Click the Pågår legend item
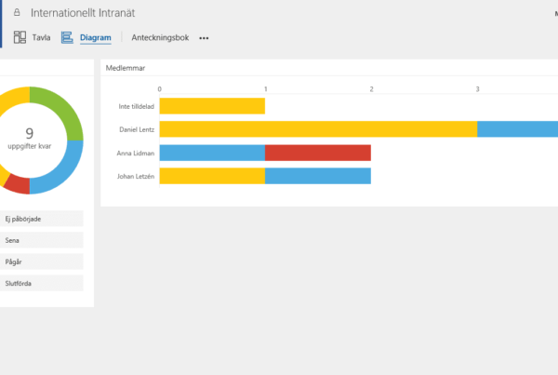 pyautogui.click(x=42, y=261)
